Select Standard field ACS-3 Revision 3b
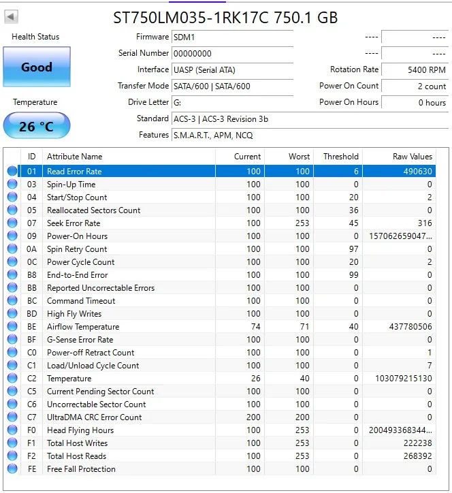The width and height of the screenshot is (452, 493). tap(310, 119)
